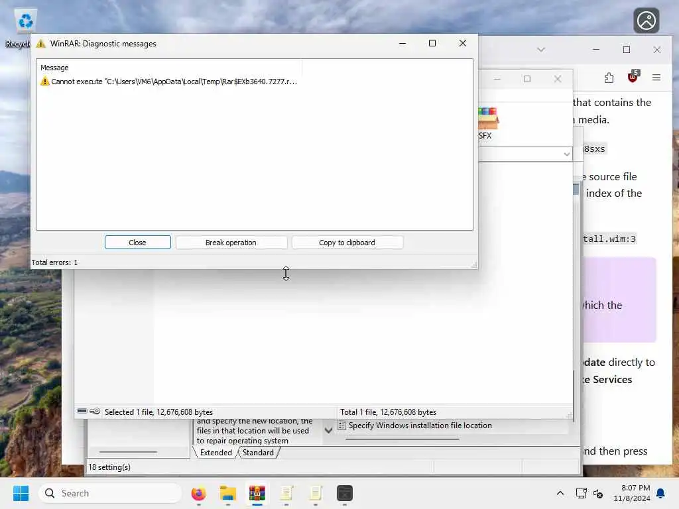Open the Windows Start menu
Viewport: 679px width, 509px height.
pos(21,493)
